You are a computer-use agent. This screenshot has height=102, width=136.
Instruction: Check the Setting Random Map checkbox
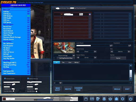tap(54, 58)
